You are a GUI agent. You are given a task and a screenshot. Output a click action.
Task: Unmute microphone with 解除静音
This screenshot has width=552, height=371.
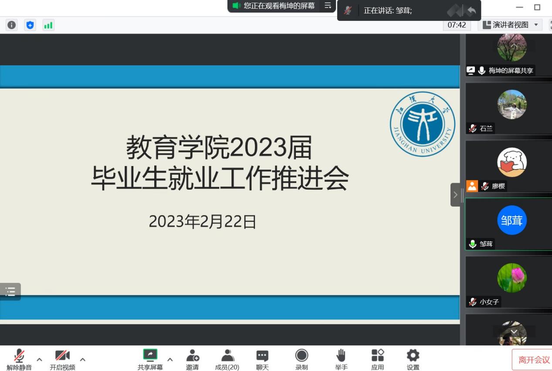tap(19, 359)
